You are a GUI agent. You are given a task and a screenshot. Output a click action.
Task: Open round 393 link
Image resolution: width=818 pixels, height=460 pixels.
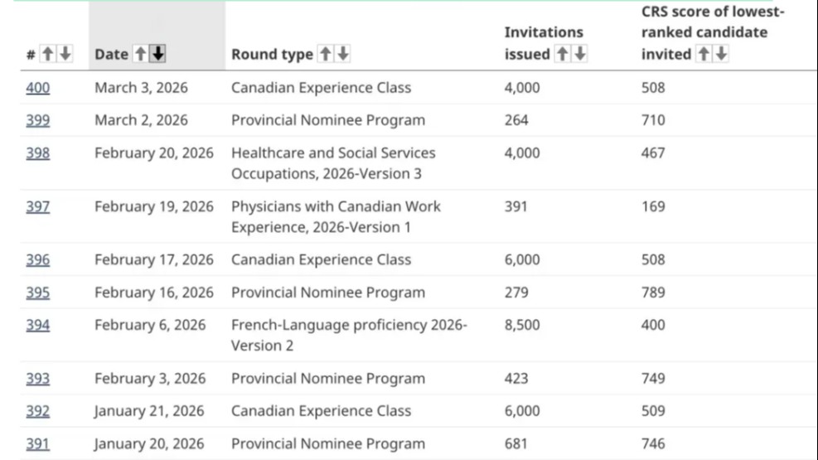(x=37, y=379)
